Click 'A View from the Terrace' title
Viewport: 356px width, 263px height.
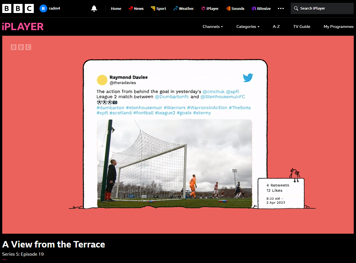[54, 244]
